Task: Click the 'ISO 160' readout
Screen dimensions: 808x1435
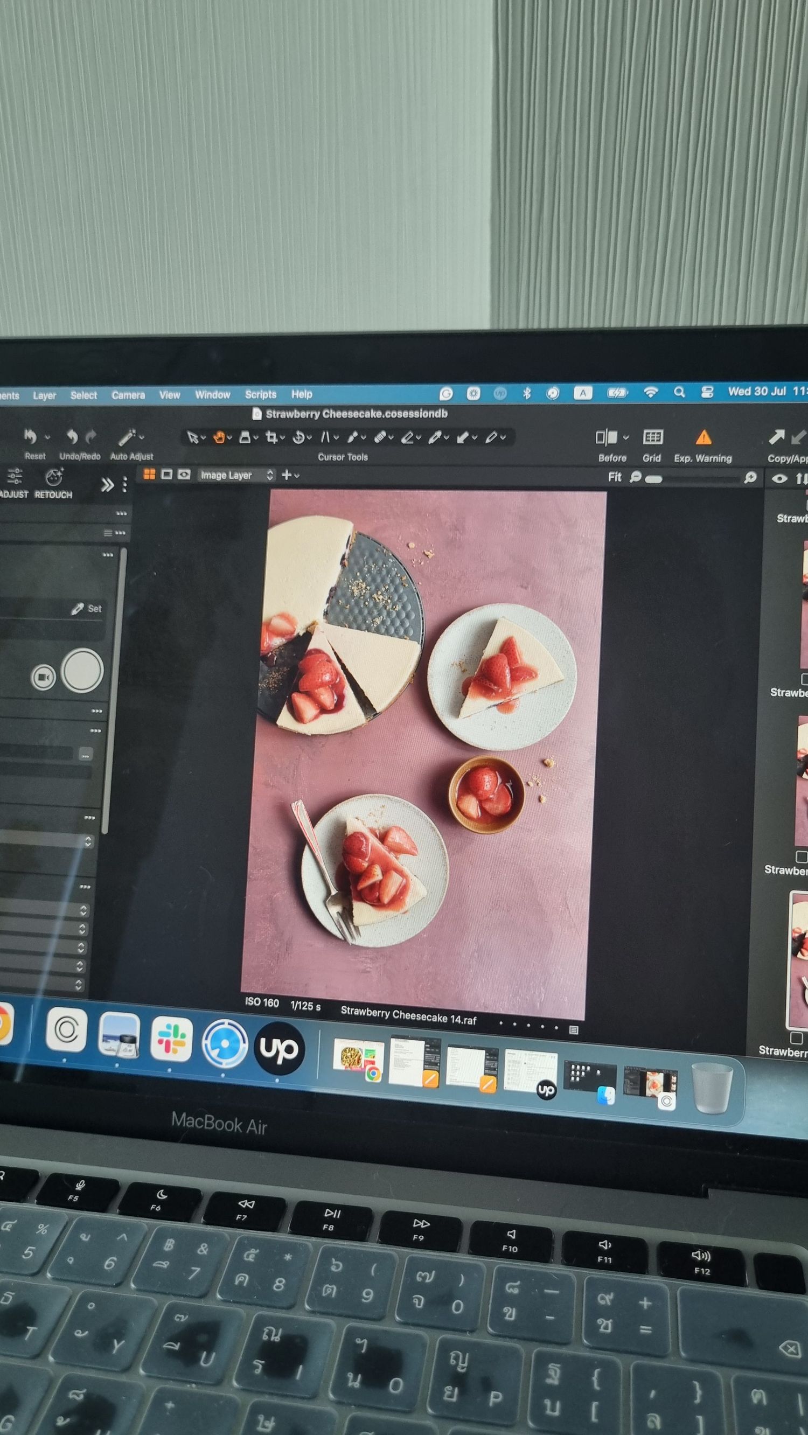Action: click(x=262, y=1002)
